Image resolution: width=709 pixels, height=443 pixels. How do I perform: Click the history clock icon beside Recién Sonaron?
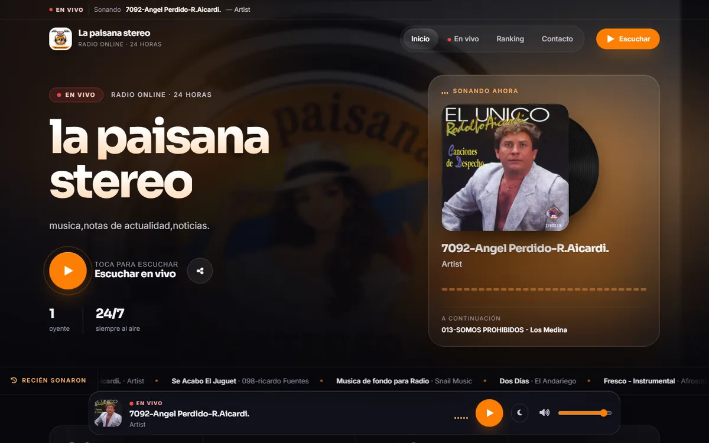pyautogui.click(x=14, y=380)
